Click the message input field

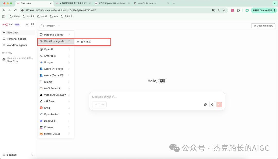[x=157, y=97]
